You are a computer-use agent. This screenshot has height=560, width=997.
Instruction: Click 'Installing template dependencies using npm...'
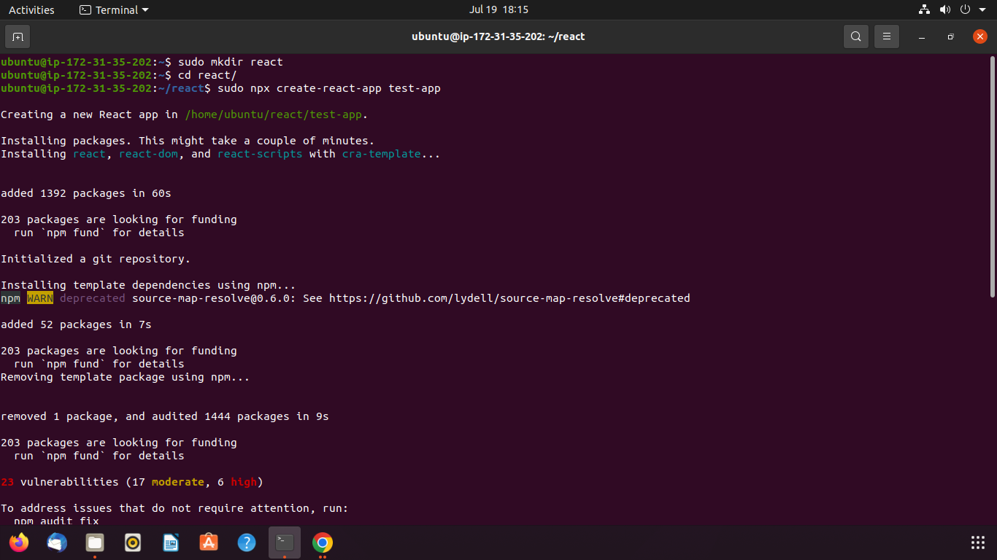(148, 285)
